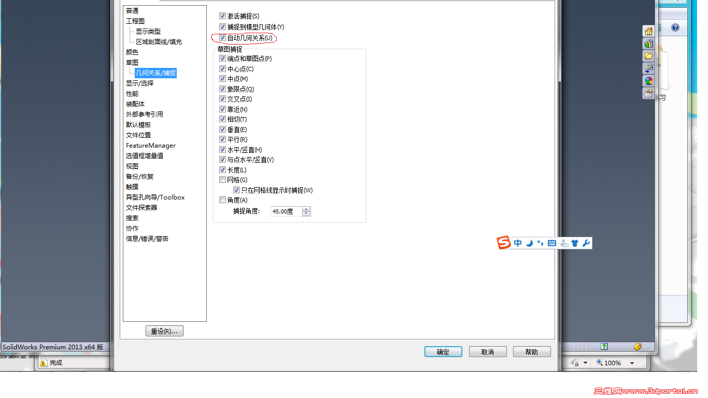
Task: Increase 捕捉角度 value with up arrow
Action: click(x=306, y=209)
